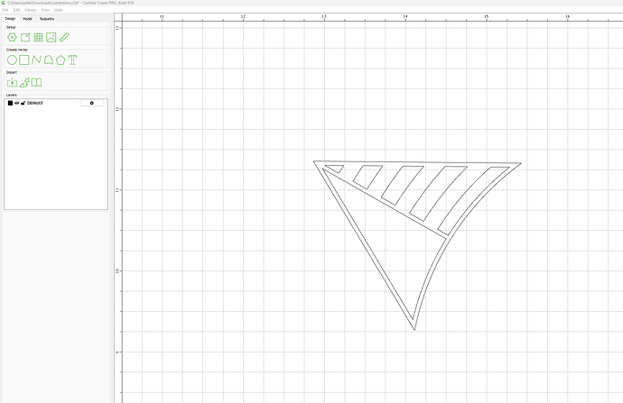Image resolution: width=623 pixels, height=403 pixels.
Task: Toggle the lock on DEFAULT layer
Action: [23, 104]
